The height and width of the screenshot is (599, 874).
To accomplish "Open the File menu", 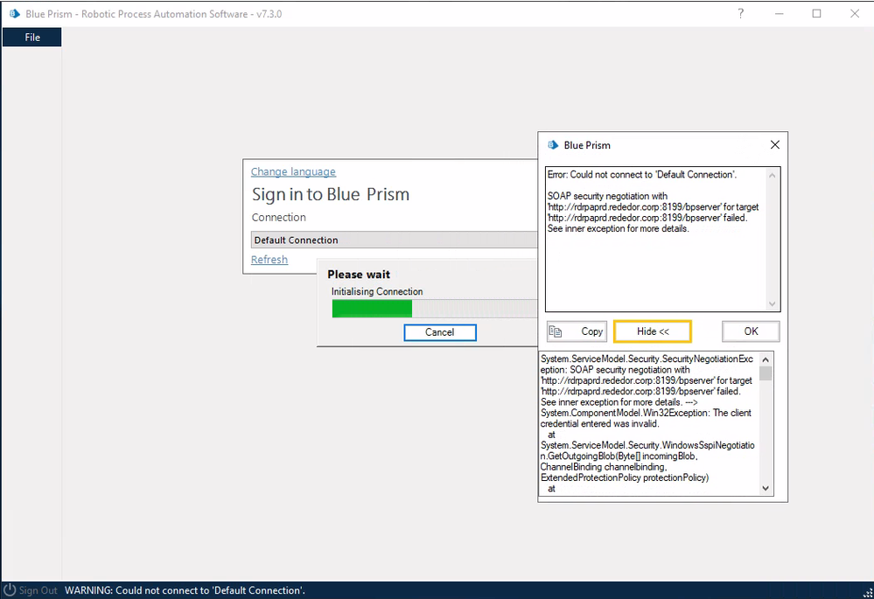I will click(x=31, y=38).
